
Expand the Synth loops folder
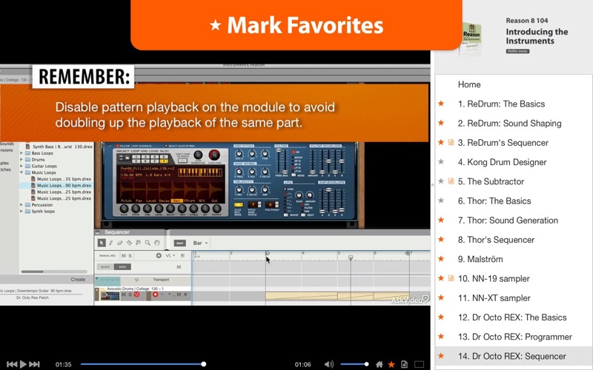(21, 211)
